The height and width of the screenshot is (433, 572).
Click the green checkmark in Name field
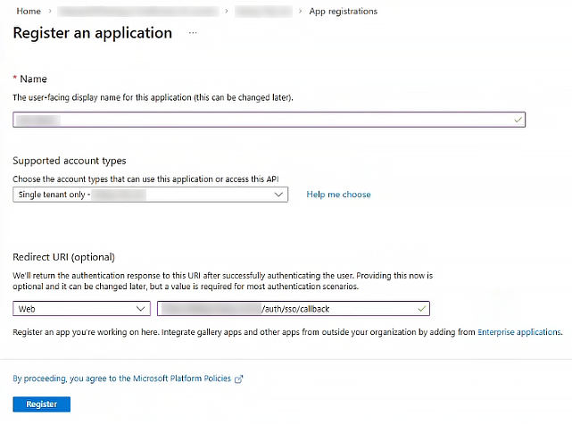518,120
